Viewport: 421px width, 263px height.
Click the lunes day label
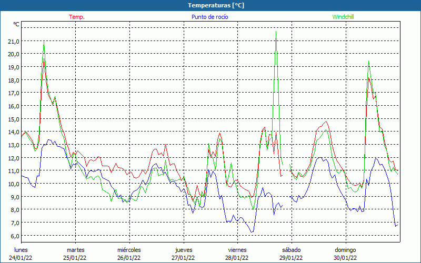(21, 250)
